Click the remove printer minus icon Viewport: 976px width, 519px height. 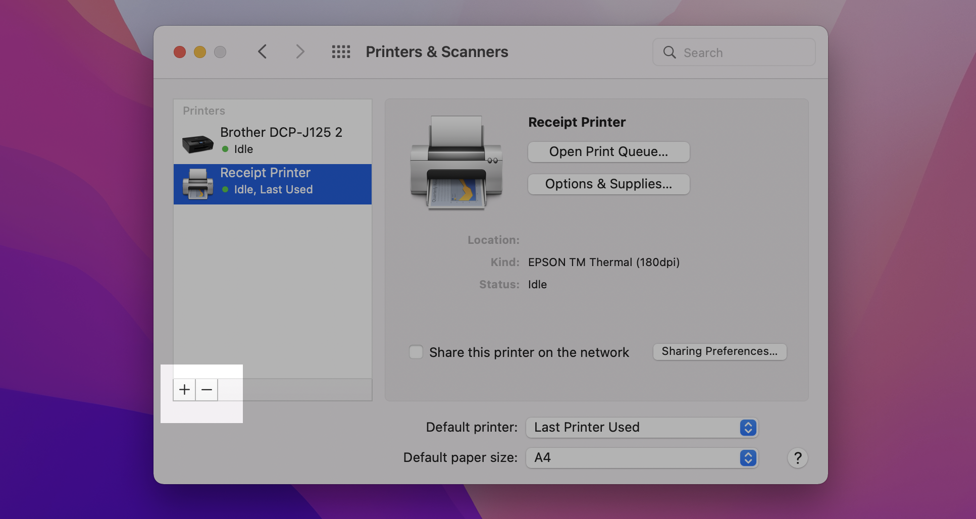[x=207, y=389]
